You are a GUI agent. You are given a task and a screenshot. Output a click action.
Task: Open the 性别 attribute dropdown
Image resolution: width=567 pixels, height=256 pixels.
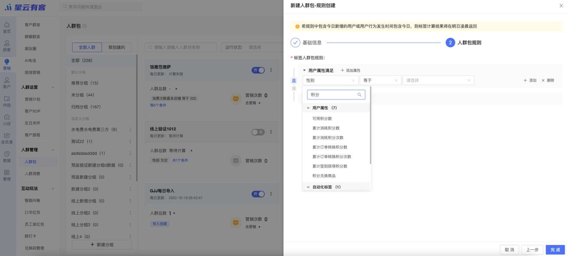pos(330,81)
